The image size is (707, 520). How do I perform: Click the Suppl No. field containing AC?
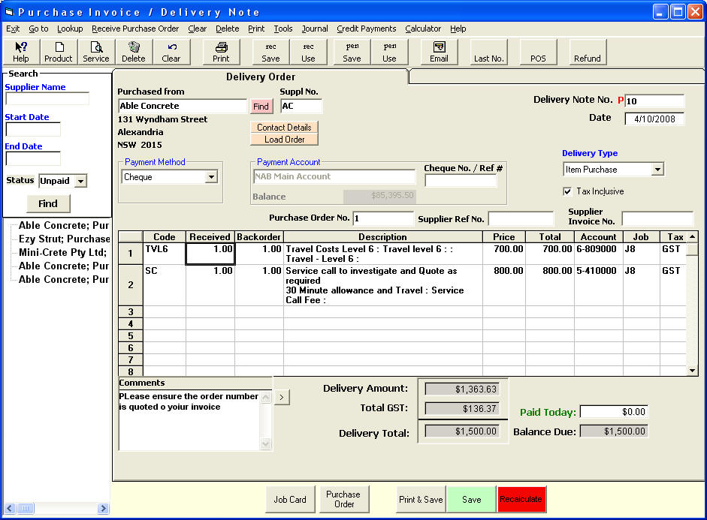coord(301,107)
